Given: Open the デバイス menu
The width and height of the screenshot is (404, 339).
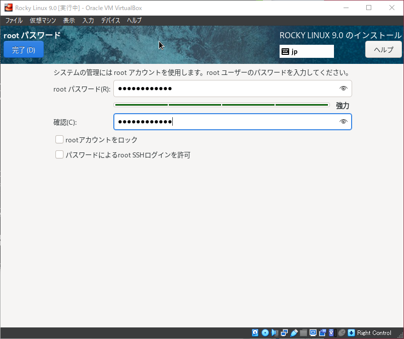Looking at the screenshot, I should coord(110,21).
